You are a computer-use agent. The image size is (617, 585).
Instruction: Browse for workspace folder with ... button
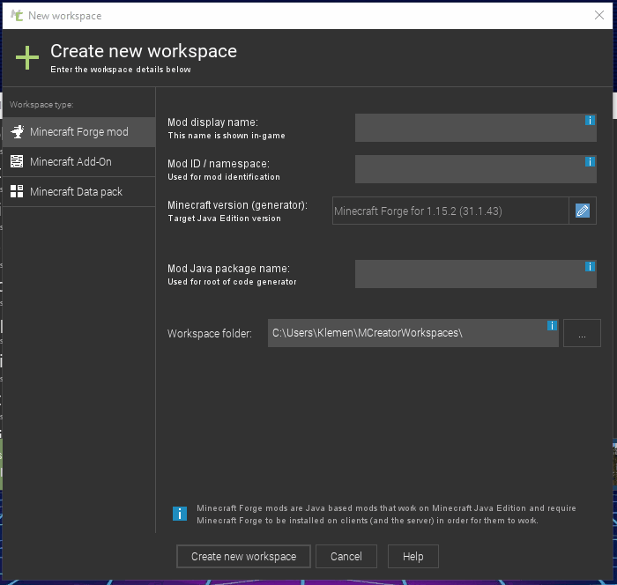pos(582,333)
